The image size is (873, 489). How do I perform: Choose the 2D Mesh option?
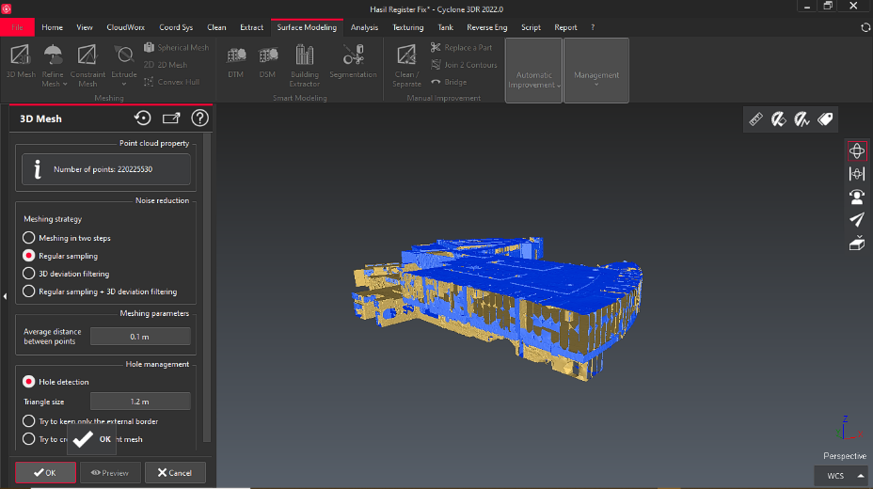pos(166,65)
